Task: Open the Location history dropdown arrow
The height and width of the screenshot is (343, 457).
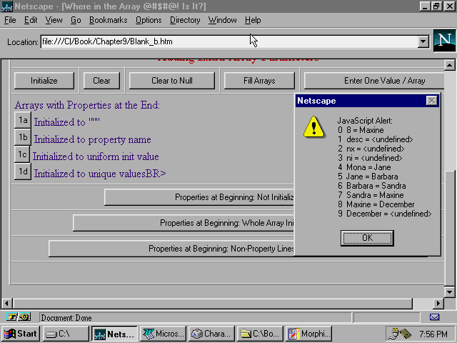Action: [x=423, y=41]
